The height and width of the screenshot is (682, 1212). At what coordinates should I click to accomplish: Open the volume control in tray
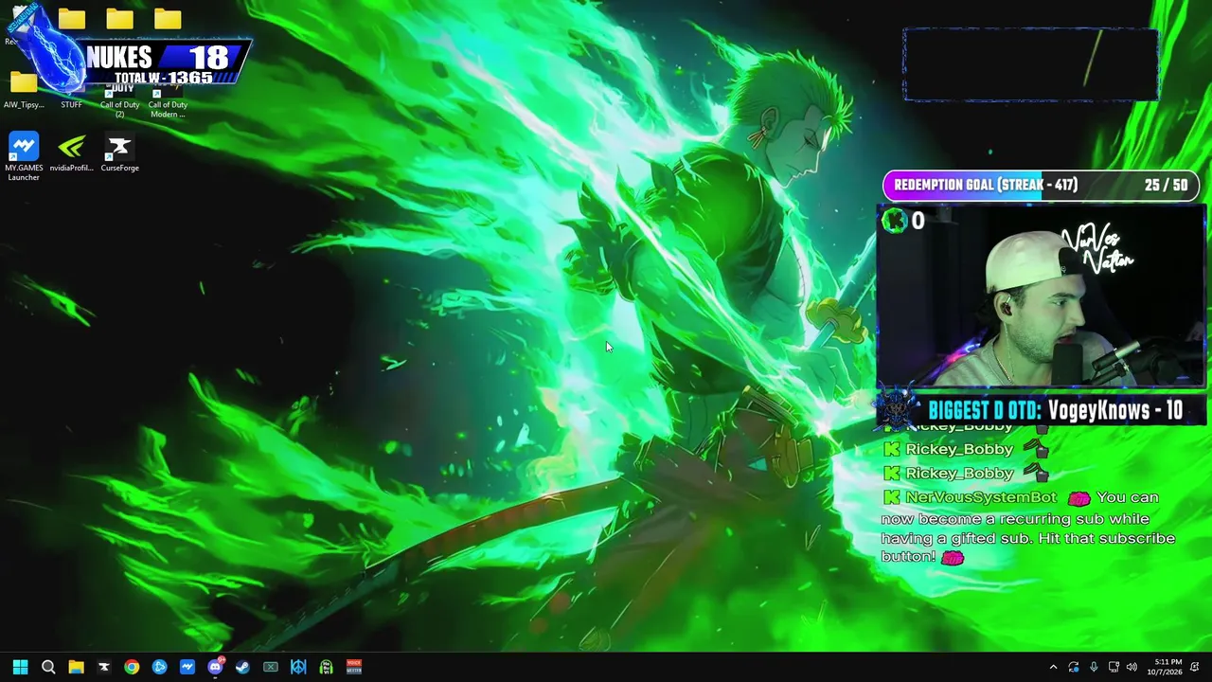pos(1132,668)
